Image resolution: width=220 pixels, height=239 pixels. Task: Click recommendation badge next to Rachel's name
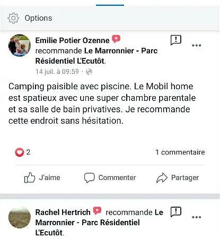coord(97,211)
